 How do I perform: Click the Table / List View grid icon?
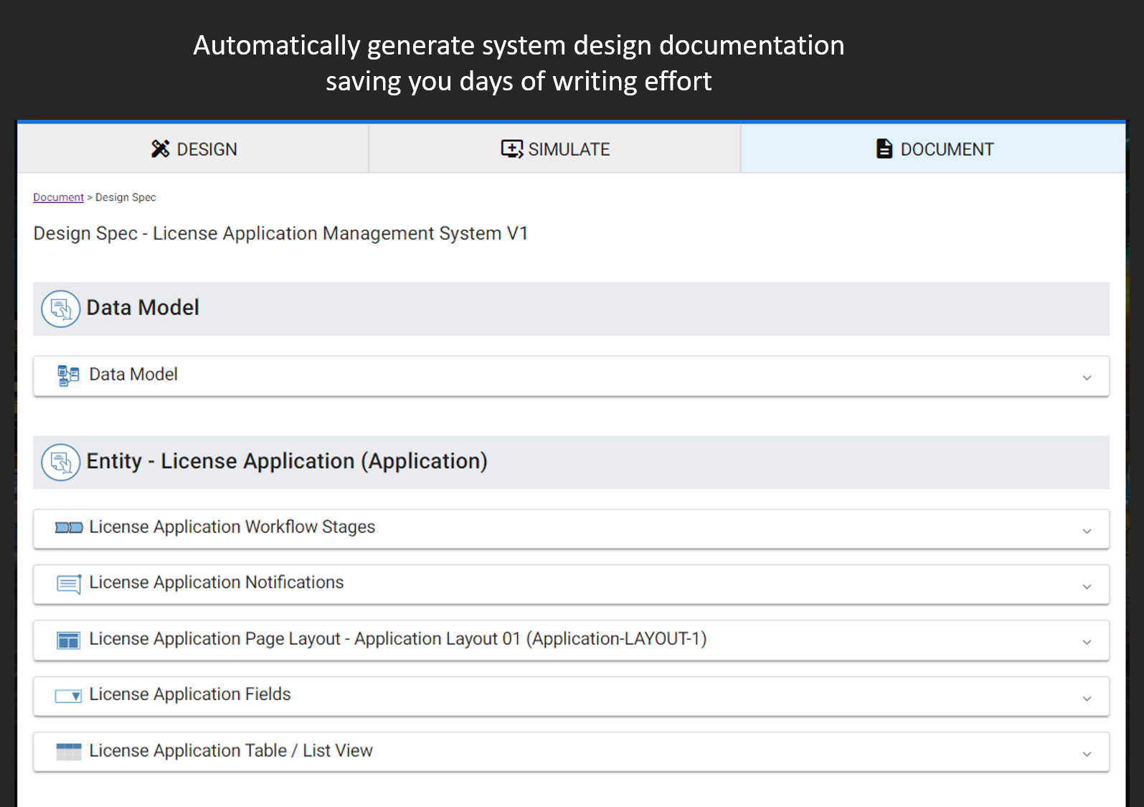click(x=68, y=752)
